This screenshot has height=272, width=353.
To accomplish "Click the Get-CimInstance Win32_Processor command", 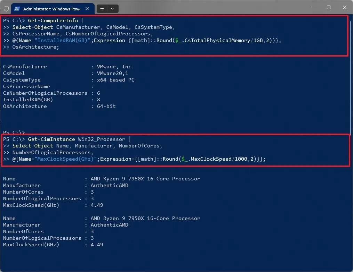I will (77, 139).
